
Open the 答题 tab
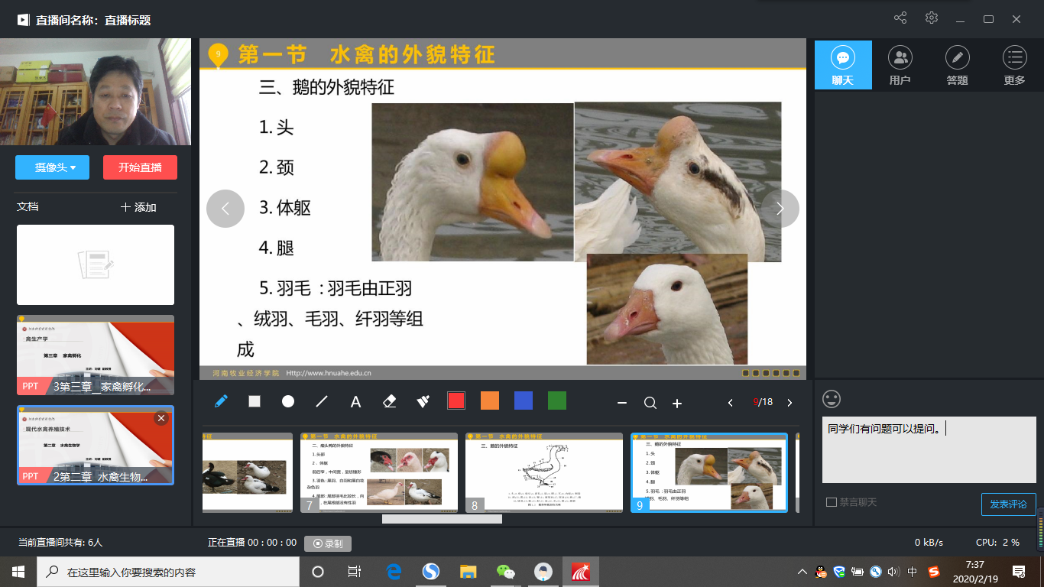[x=957, y=66]
